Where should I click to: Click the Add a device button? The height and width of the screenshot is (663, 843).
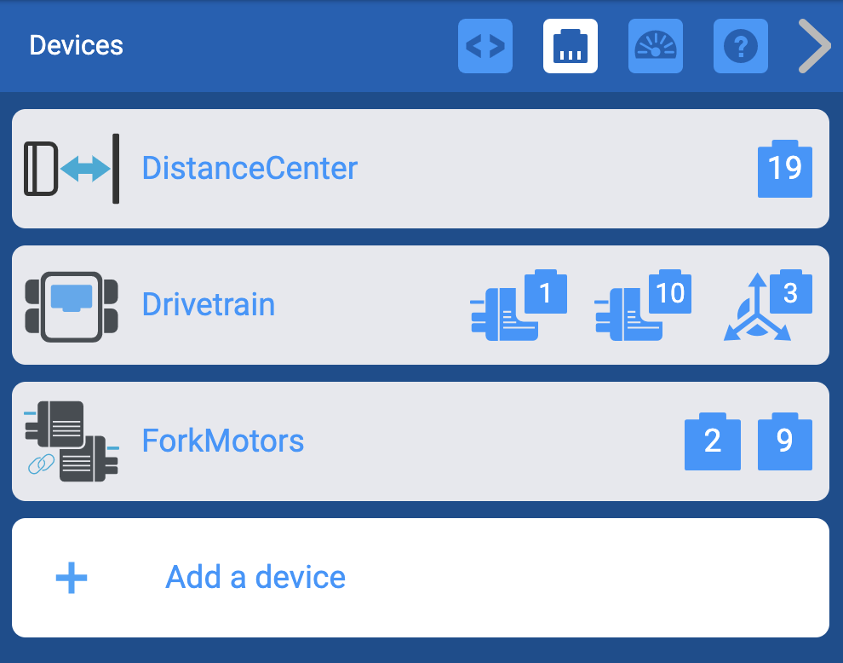[x=255, y=577]
